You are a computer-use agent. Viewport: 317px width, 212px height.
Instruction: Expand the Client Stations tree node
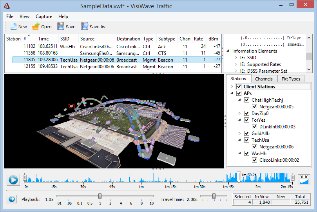click(x=232, y=87)
